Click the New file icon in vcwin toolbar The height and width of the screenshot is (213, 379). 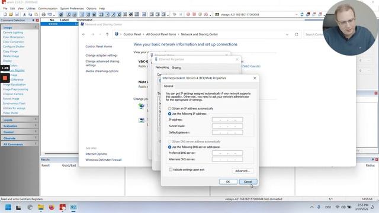pyautogui.click(x=5, y=14)
